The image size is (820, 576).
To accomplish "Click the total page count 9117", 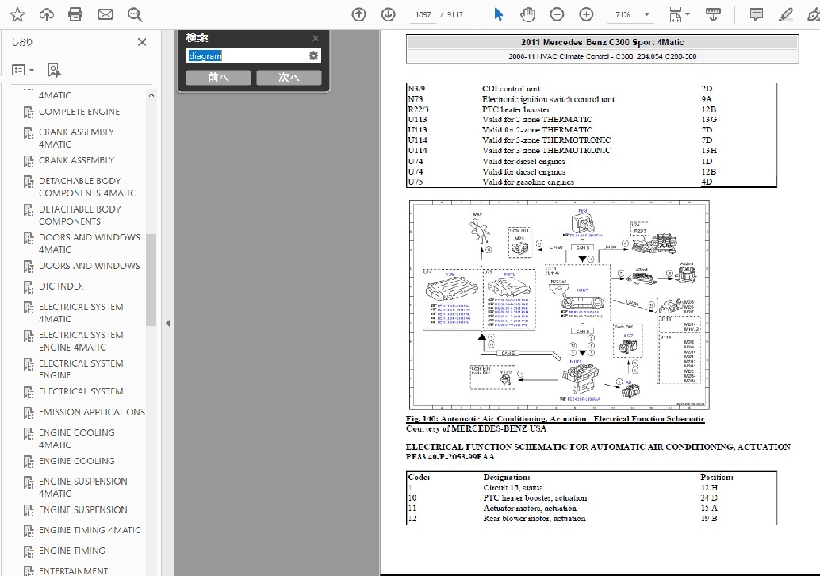I will (x=455, y=14).
